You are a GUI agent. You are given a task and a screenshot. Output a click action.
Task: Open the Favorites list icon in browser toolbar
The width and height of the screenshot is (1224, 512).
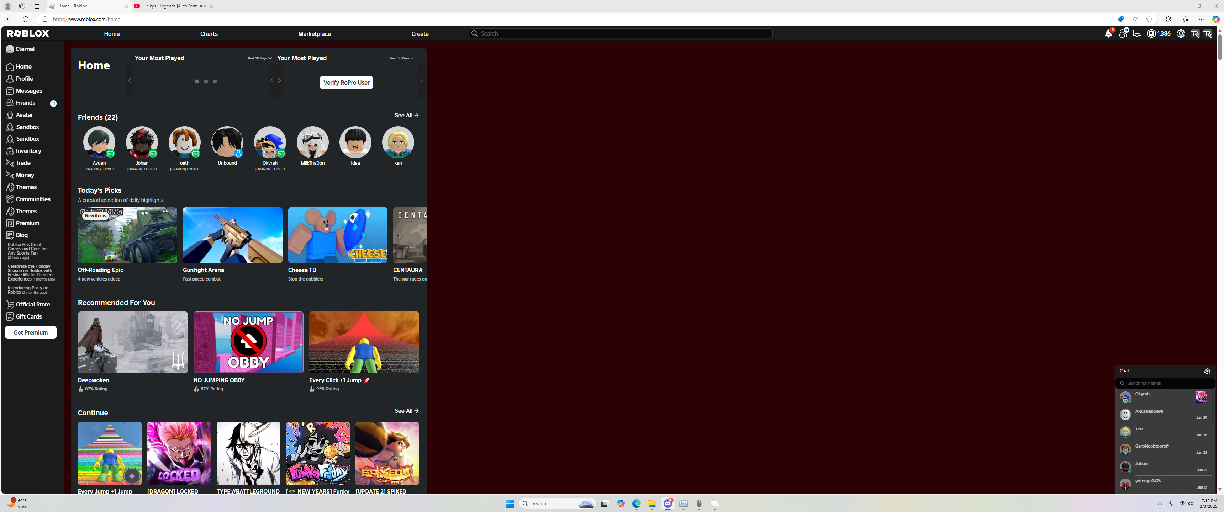[1186, 19]
